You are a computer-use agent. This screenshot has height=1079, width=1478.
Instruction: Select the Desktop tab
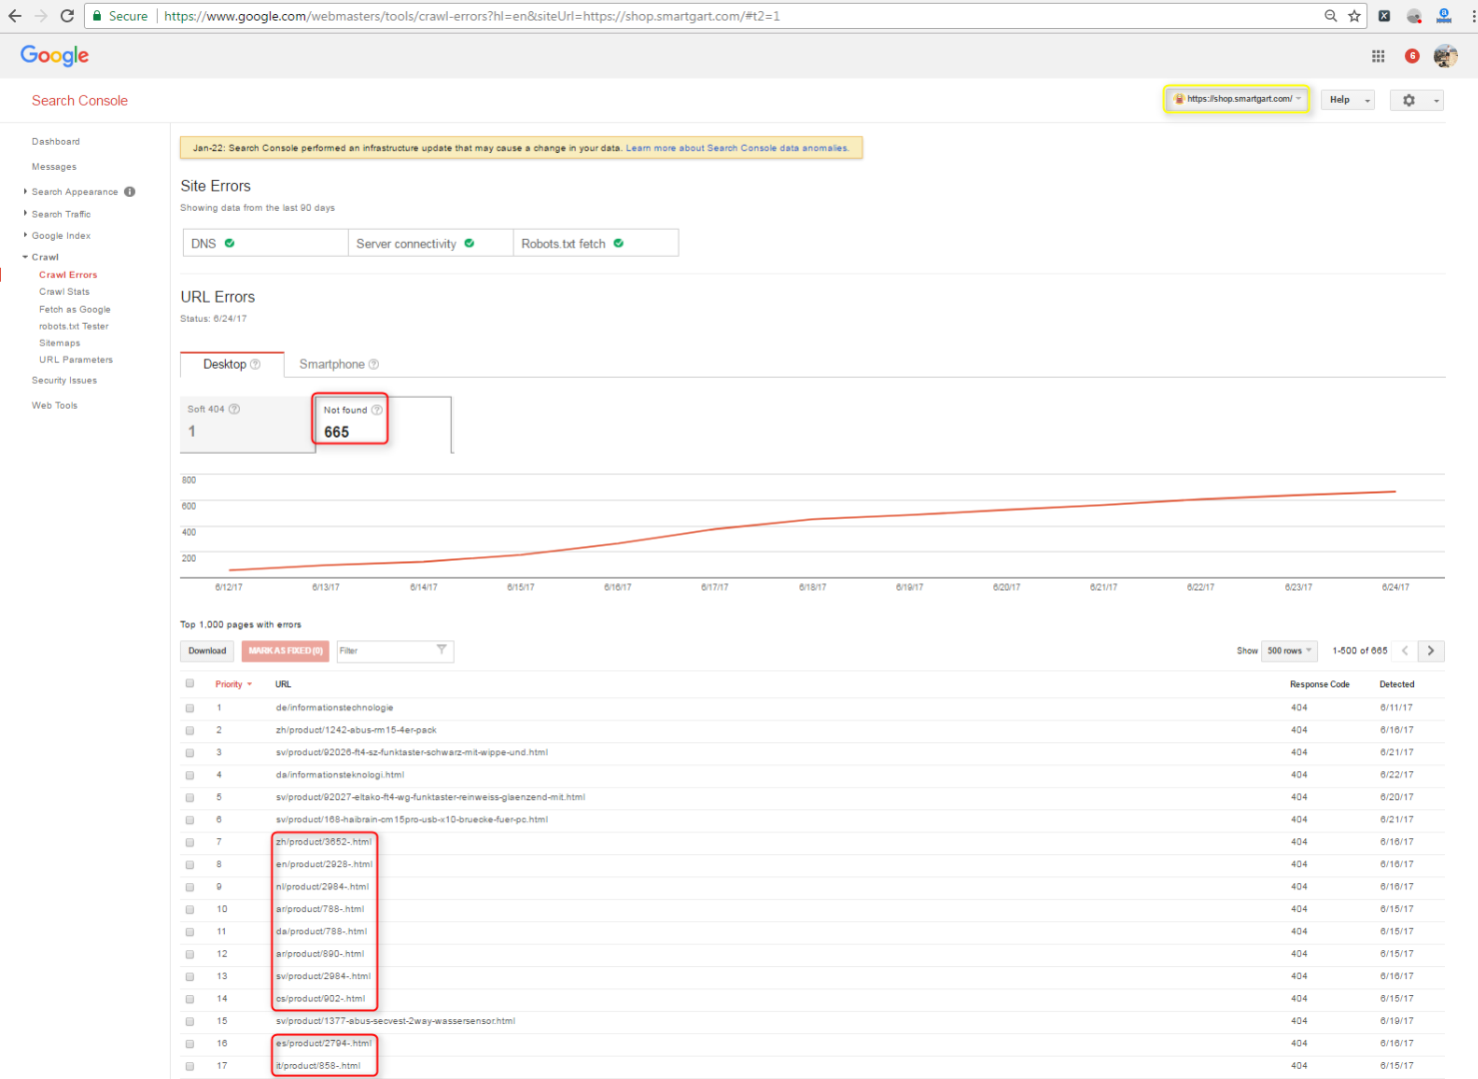pyautogui.click(x=232, y=365)
